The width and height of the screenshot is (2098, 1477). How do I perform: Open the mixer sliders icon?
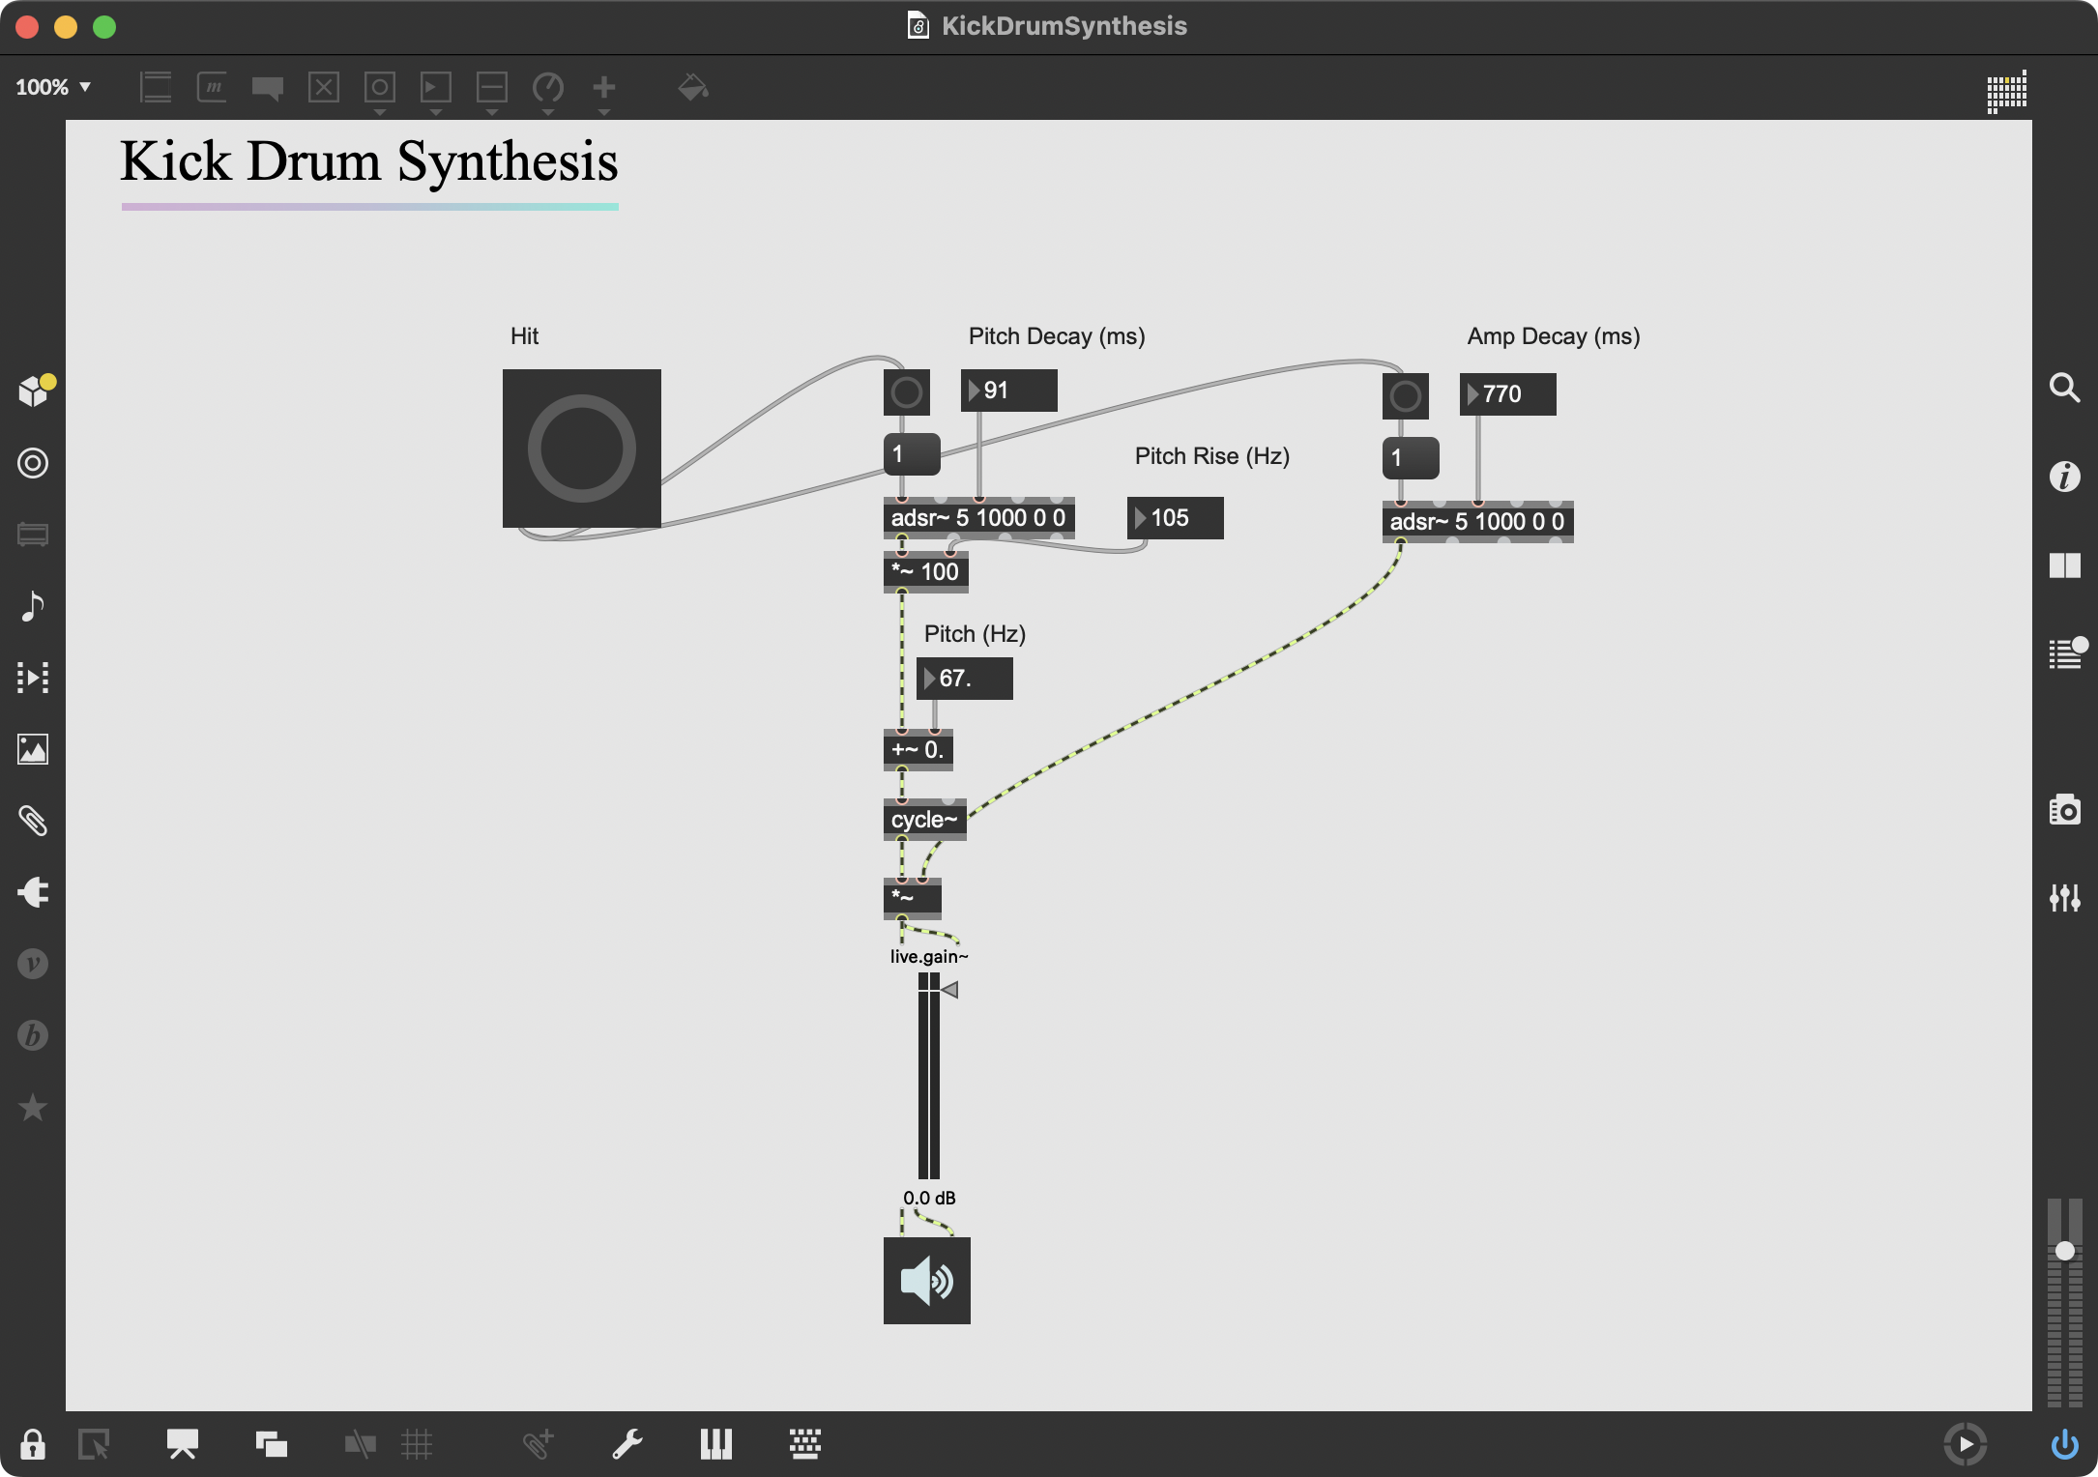(2064, 898)
